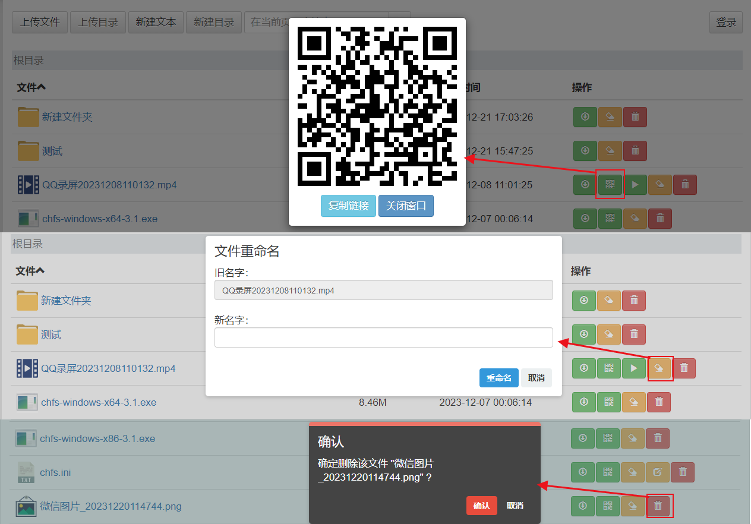Close the QR popup with 关闭窗口
Image resolution: width=751 pixels, height=524 pixels.
(406, 206)
